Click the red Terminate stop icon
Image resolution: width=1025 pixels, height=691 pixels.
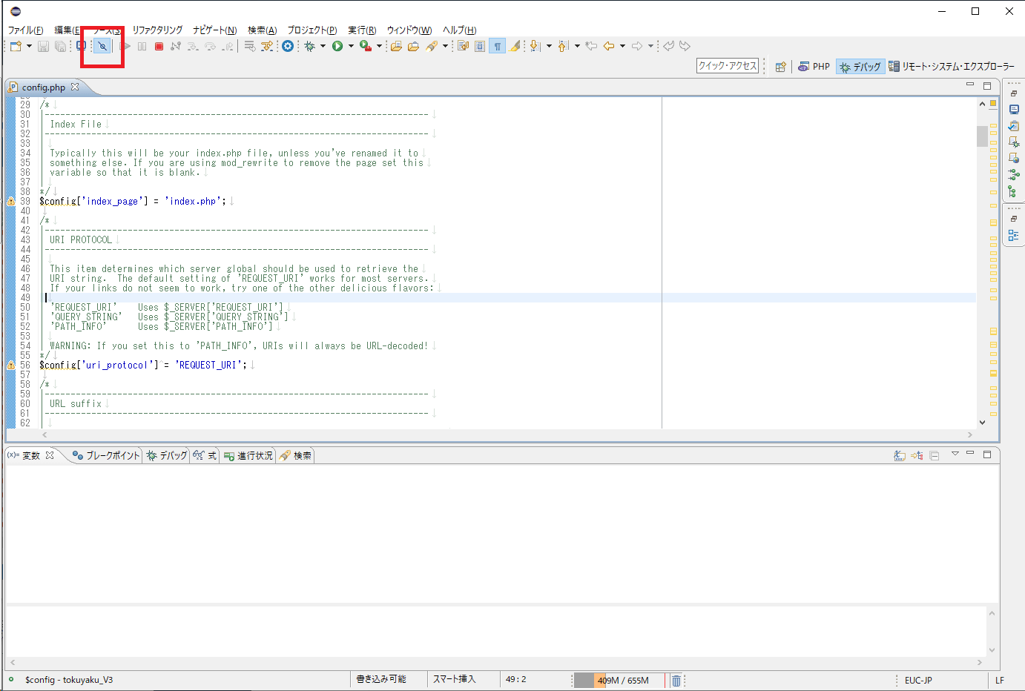click(x=159, y=46)
